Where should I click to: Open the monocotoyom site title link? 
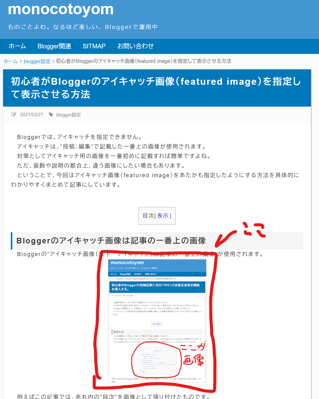(61, 9)
